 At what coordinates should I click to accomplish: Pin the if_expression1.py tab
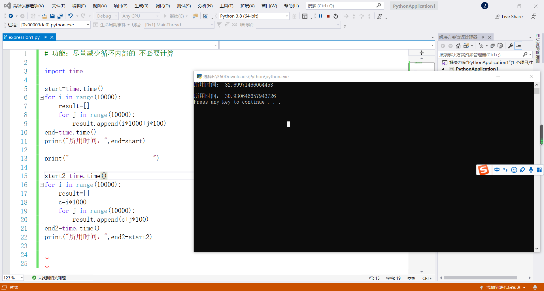coord(45,37)
